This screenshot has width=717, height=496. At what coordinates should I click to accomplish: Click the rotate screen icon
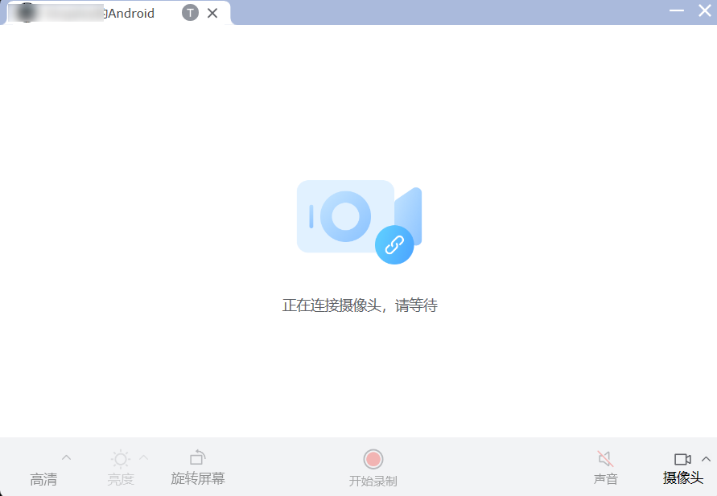pos(197,457)
